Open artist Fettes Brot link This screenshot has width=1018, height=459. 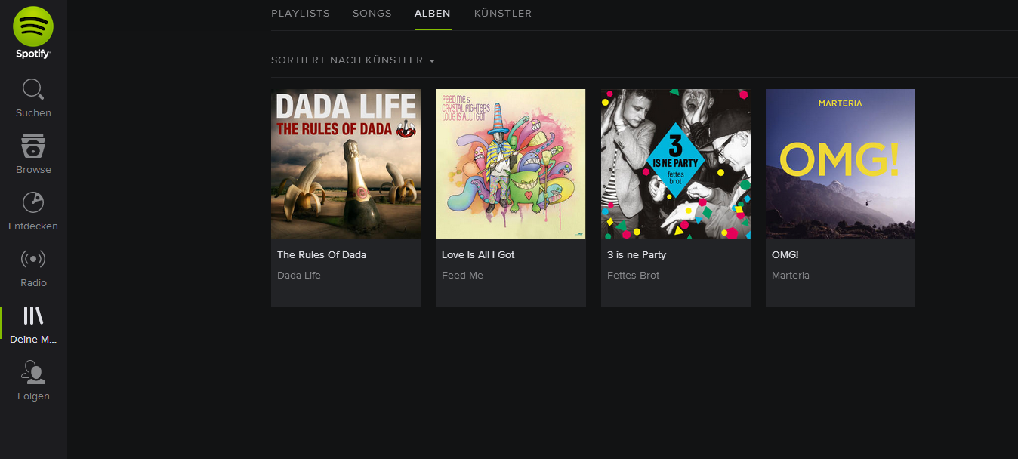(x=634, y=276)
